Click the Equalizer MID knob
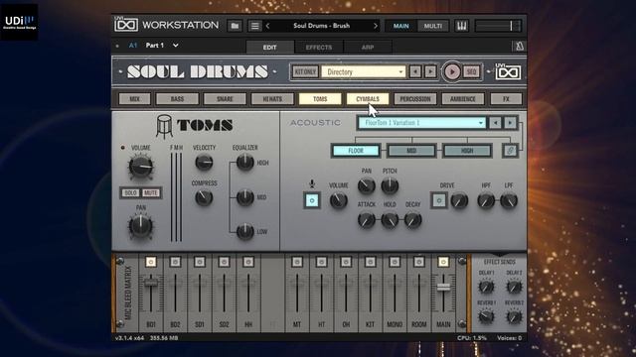This screenshot has height=357, width=636. click(245, 197)
